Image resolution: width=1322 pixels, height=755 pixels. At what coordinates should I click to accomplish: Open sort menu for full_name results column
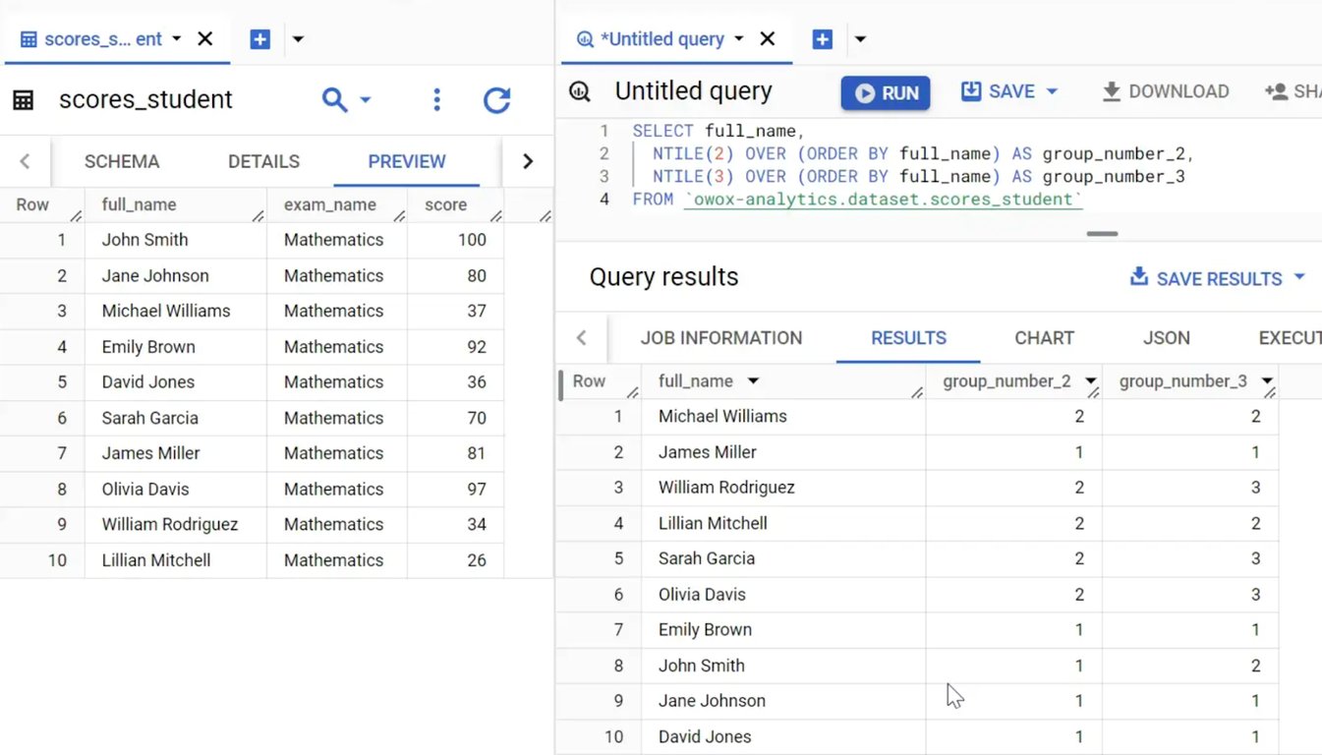coord(753,381)
